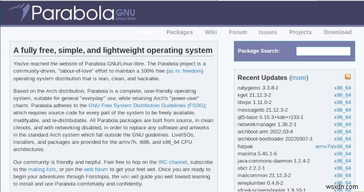Open the Packages menu item
Screen dimensions: 364x192
pyautogui.click(x=180, y=32)
